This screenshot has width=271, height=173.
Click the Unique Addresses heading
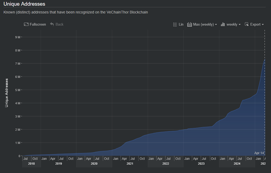[24, 4]
